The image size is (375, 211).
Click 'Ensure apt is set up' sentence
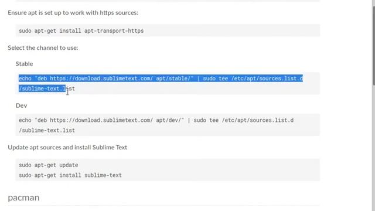[x=73, y=12]
